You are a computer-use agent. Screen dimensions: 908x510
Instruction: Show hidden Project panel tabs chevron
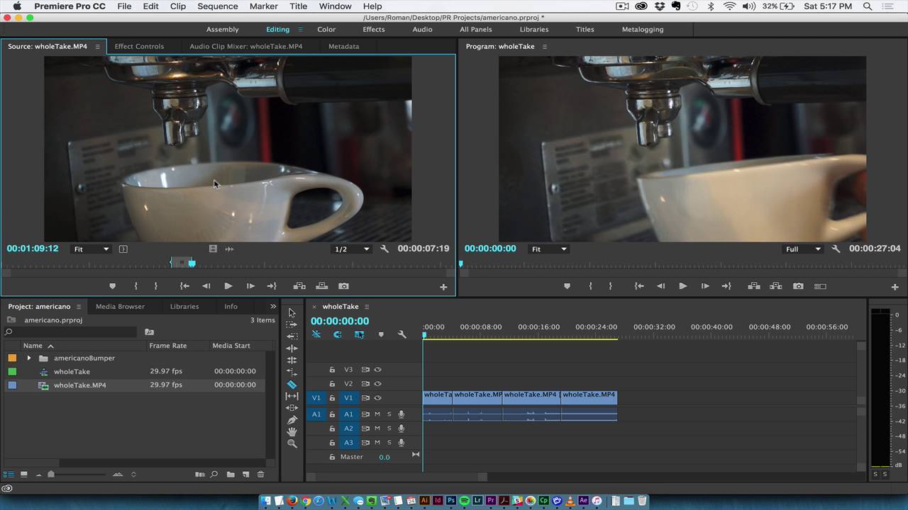273,307
